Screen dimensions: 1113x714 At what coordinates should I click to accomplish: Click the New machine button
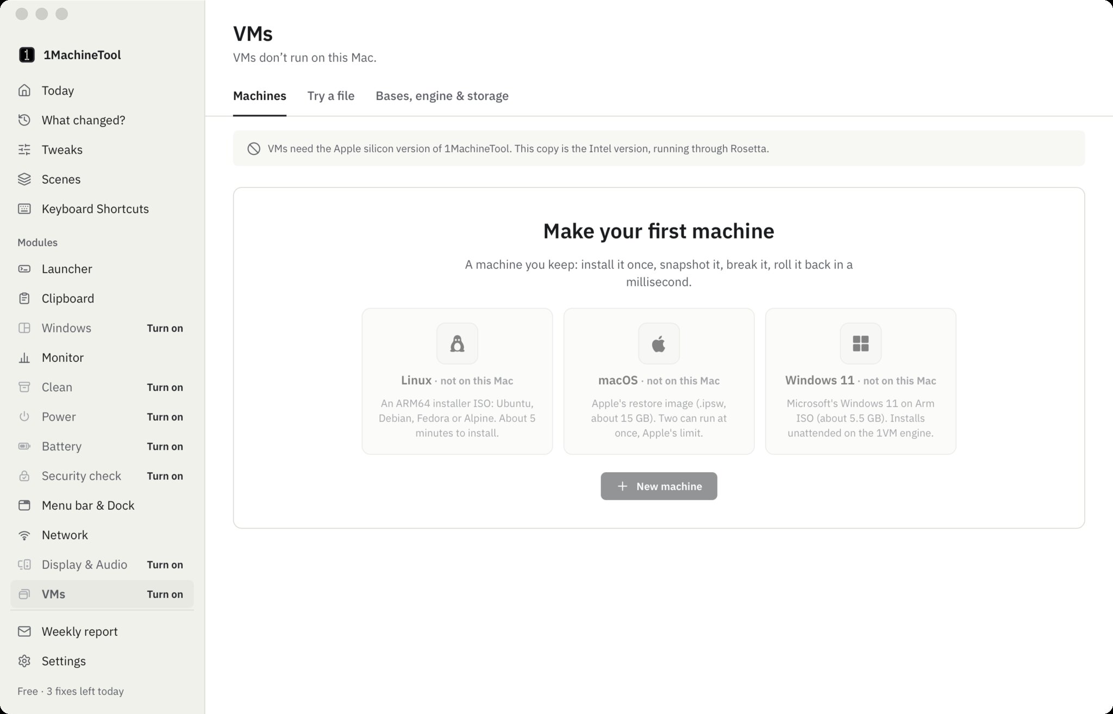coord(659,486)
